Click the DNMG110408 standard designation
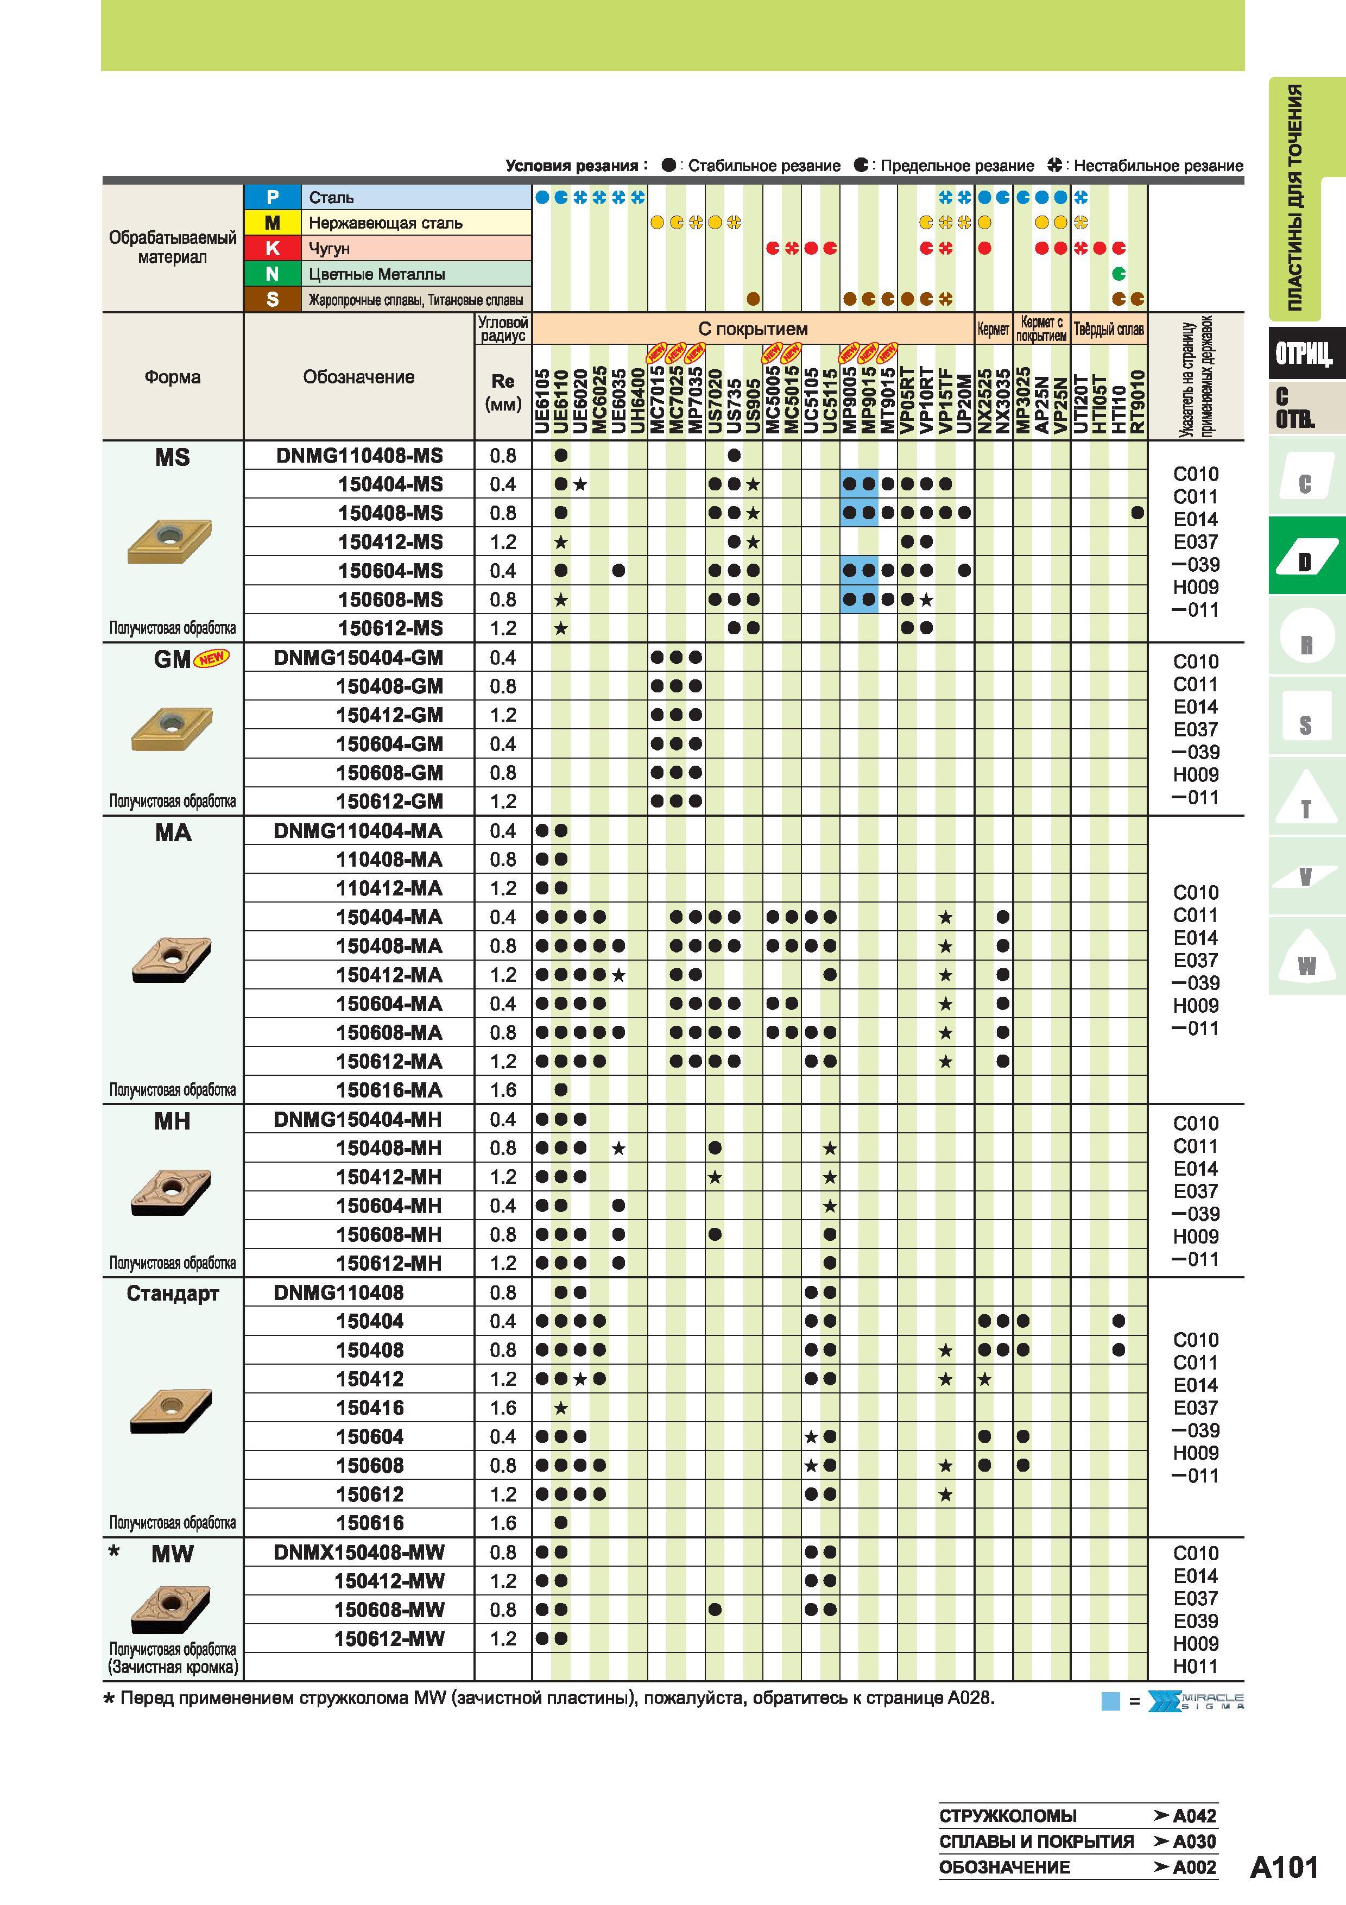The height and width of the screenshot is (1905, 1346). point(338,1292)
